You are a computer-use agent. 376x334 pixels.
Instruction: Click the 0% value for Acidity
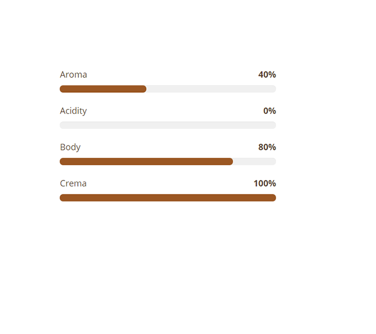[270, 111]
